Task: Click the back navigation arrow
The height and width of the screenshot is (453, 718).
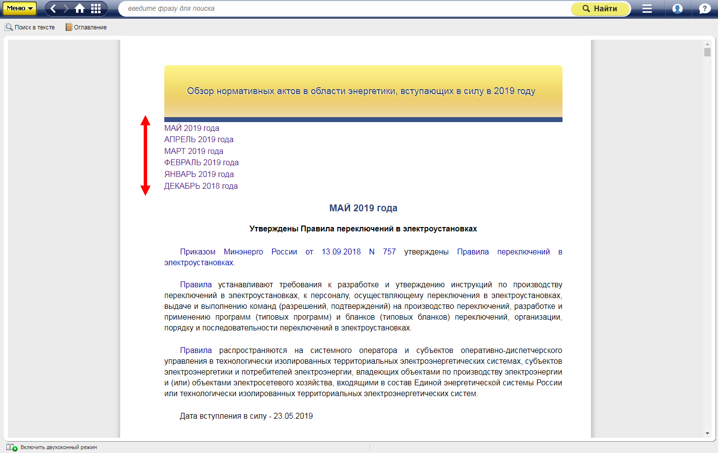Action: click(x=53, y=8)
